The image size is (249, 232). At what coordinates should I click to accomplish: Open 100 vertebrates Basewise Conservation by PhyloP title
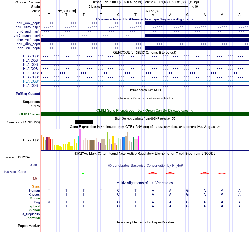(145, 165)
